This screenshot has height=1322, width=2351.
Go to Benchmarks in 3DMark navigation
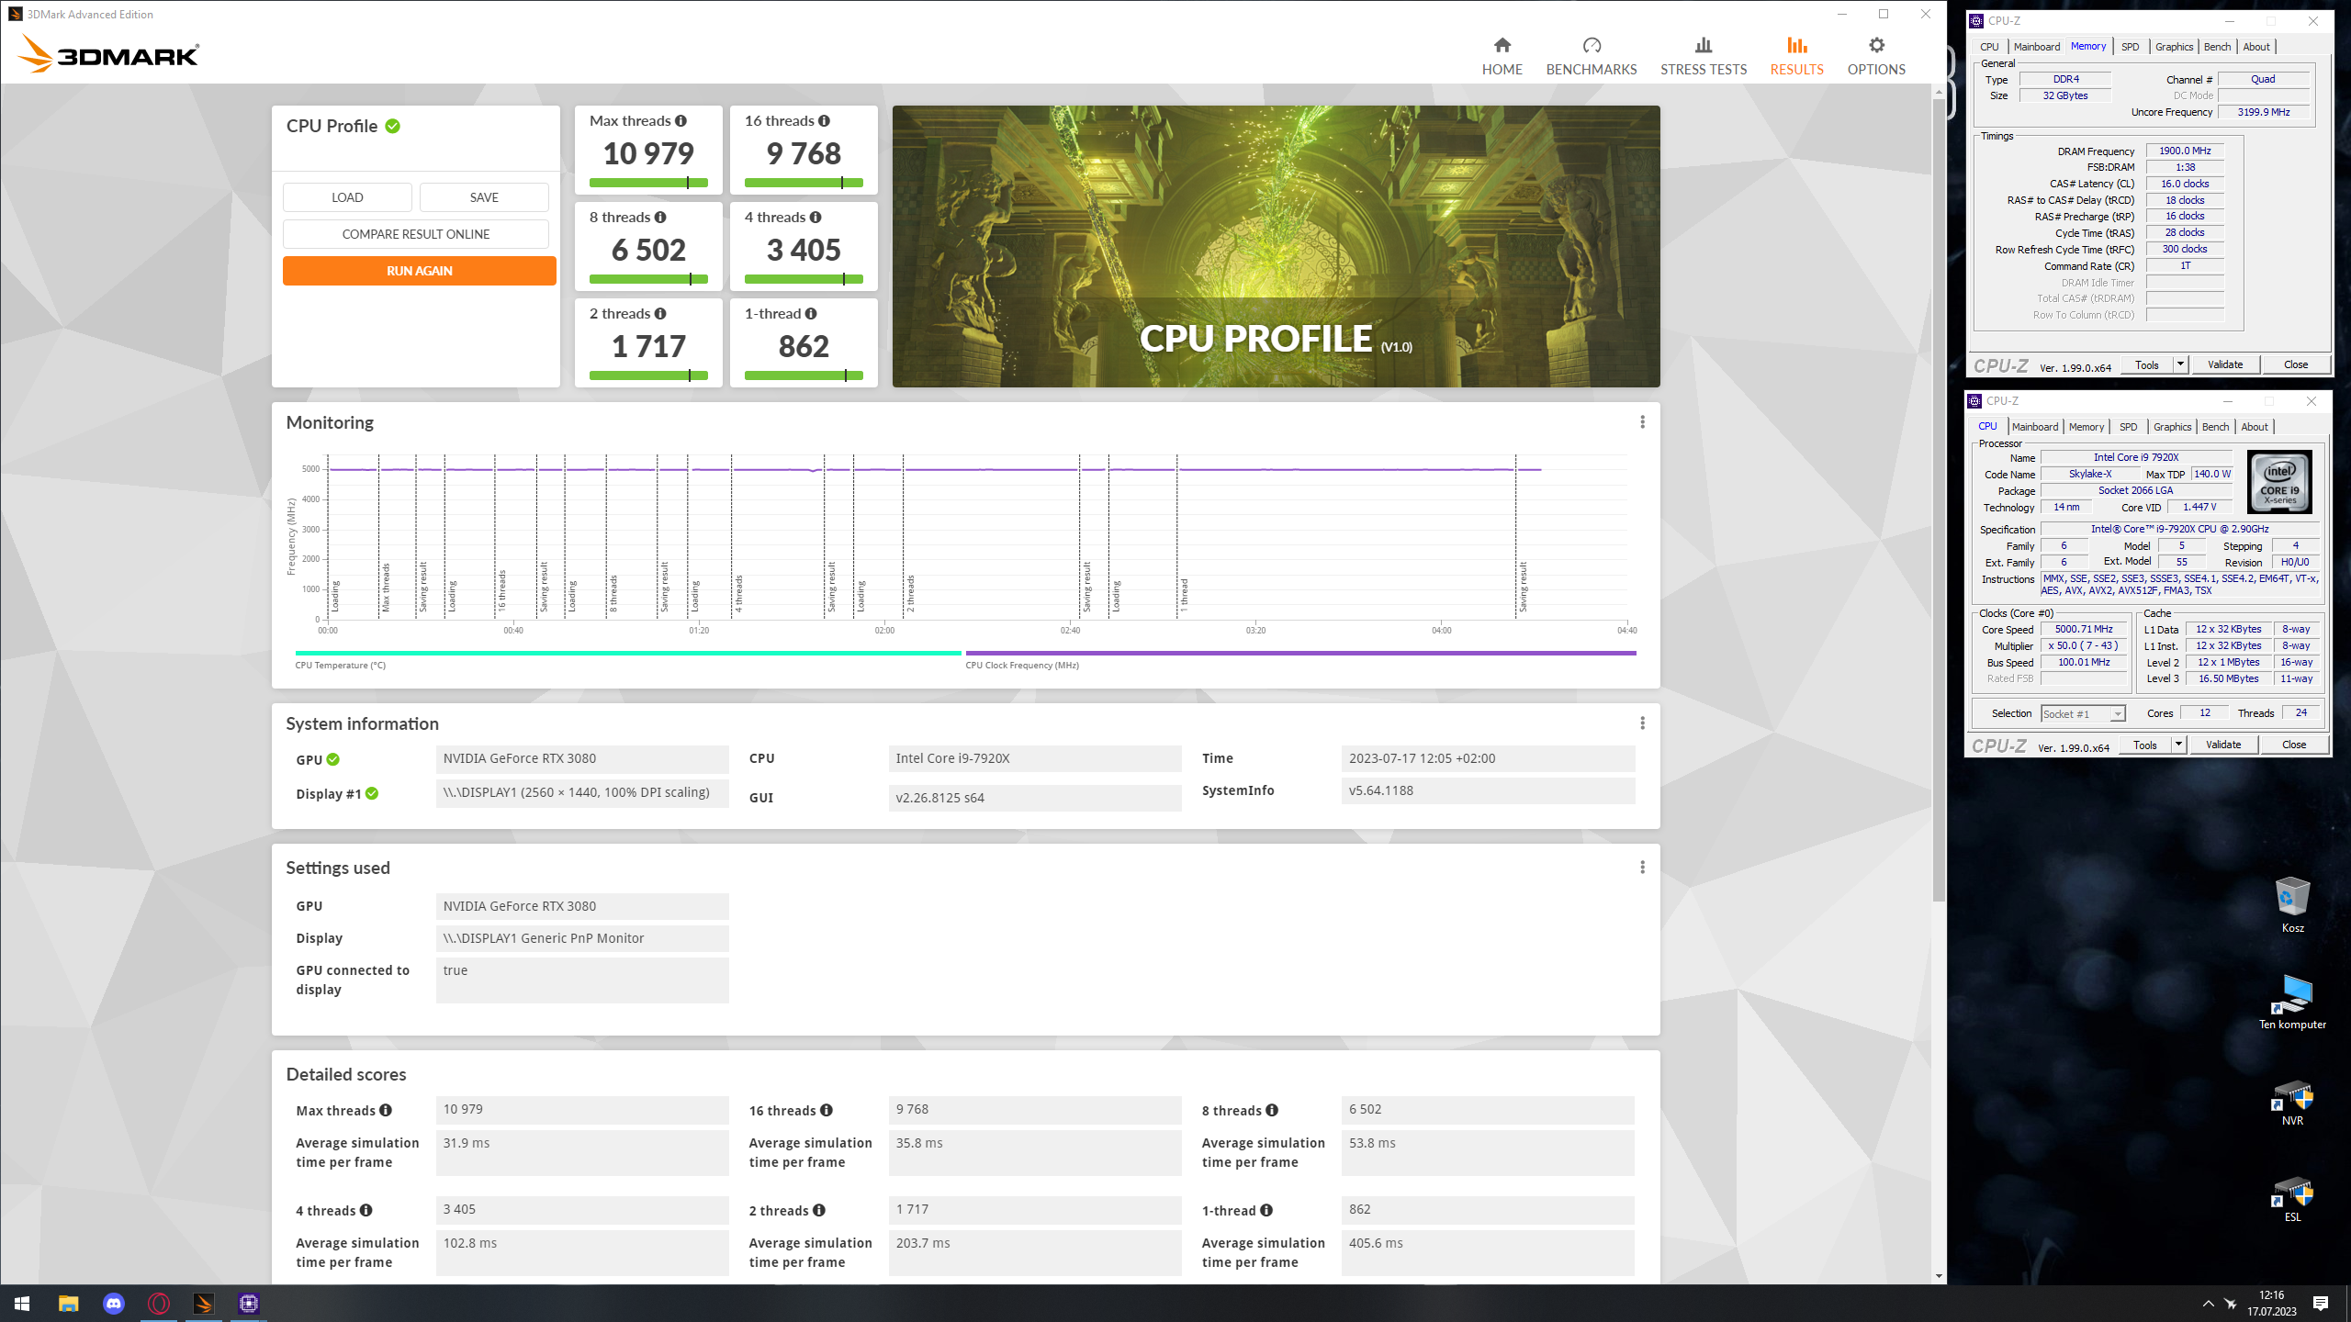click(1592, 56)
